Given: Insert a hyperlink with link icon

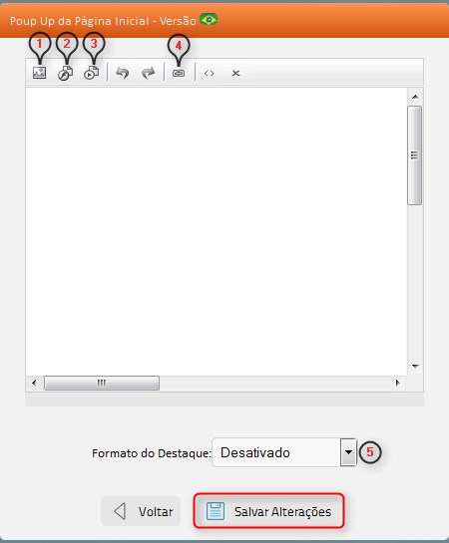Looking at the screenshot, I should 179,73.
